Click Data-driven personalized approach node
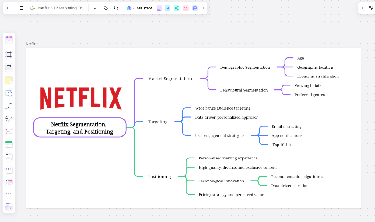The height and width of the screenshot is (222, 375). (x=227, y=117)
